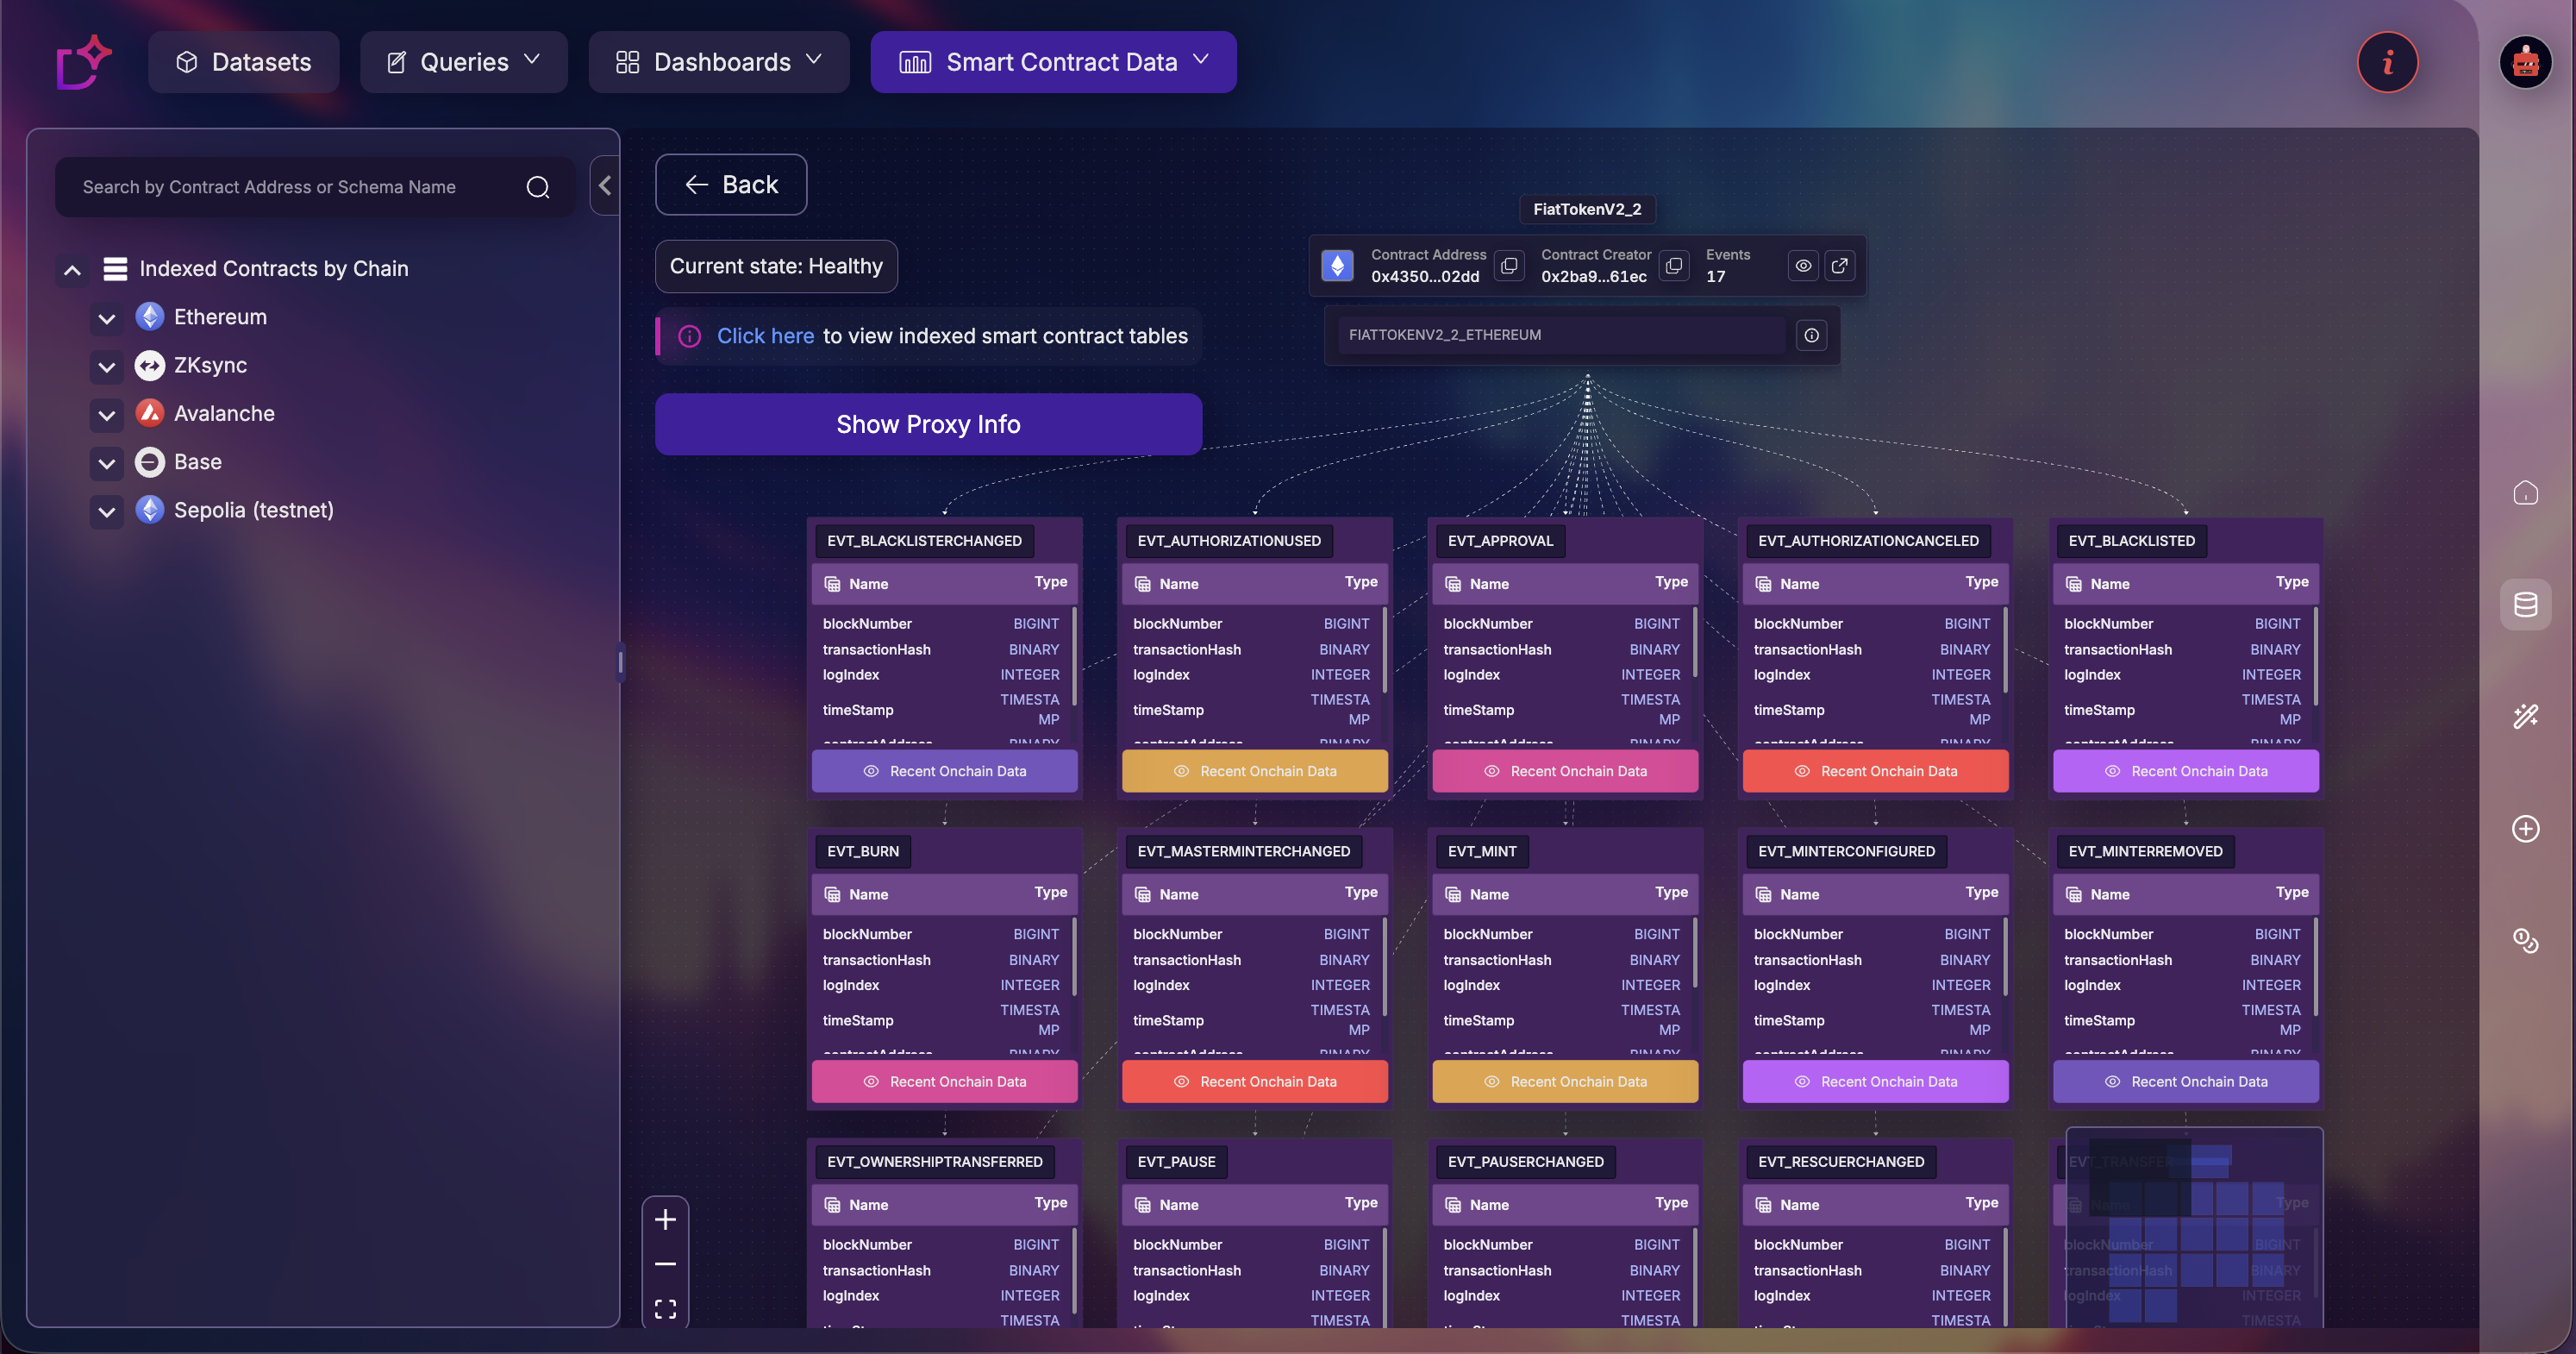Click the 'Click here' link

[765, 336]
